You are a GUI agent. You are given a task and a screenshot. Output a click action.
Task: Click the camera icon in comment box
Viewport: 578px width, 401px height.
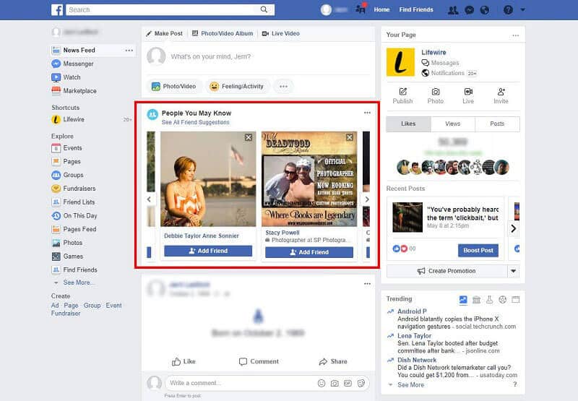click(x=335, y=382)
